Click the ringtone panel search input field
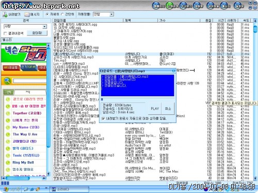This screenshot has height=193, width=258. (29, 81)
